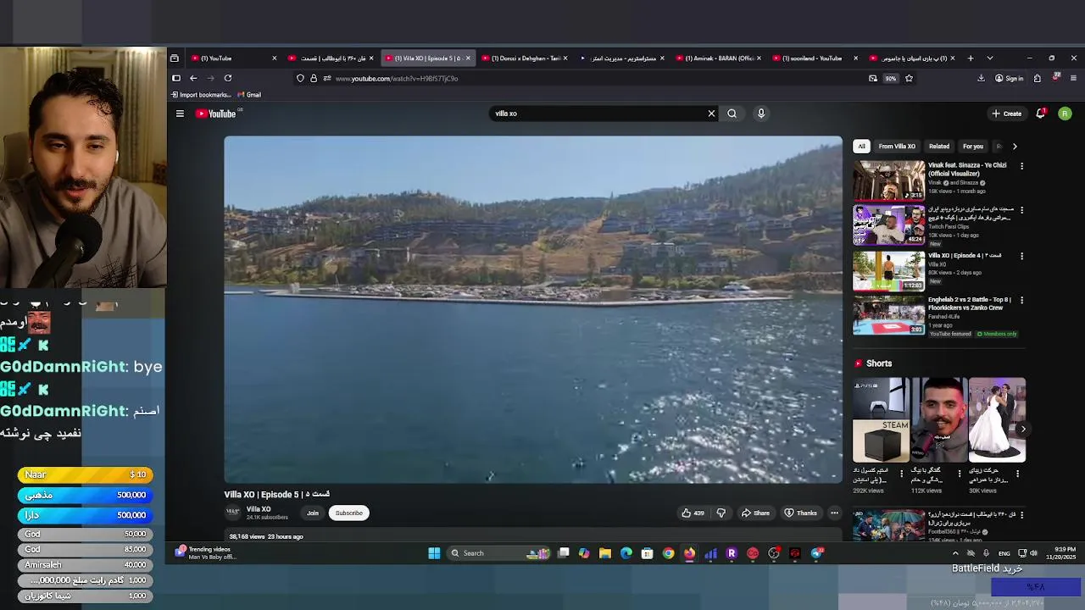Image resolution: width=1085 pixels, height=610 pixels.
Task: Dislike the video with thumbs down
Action: pyautogui.click(x=721, y=513)
